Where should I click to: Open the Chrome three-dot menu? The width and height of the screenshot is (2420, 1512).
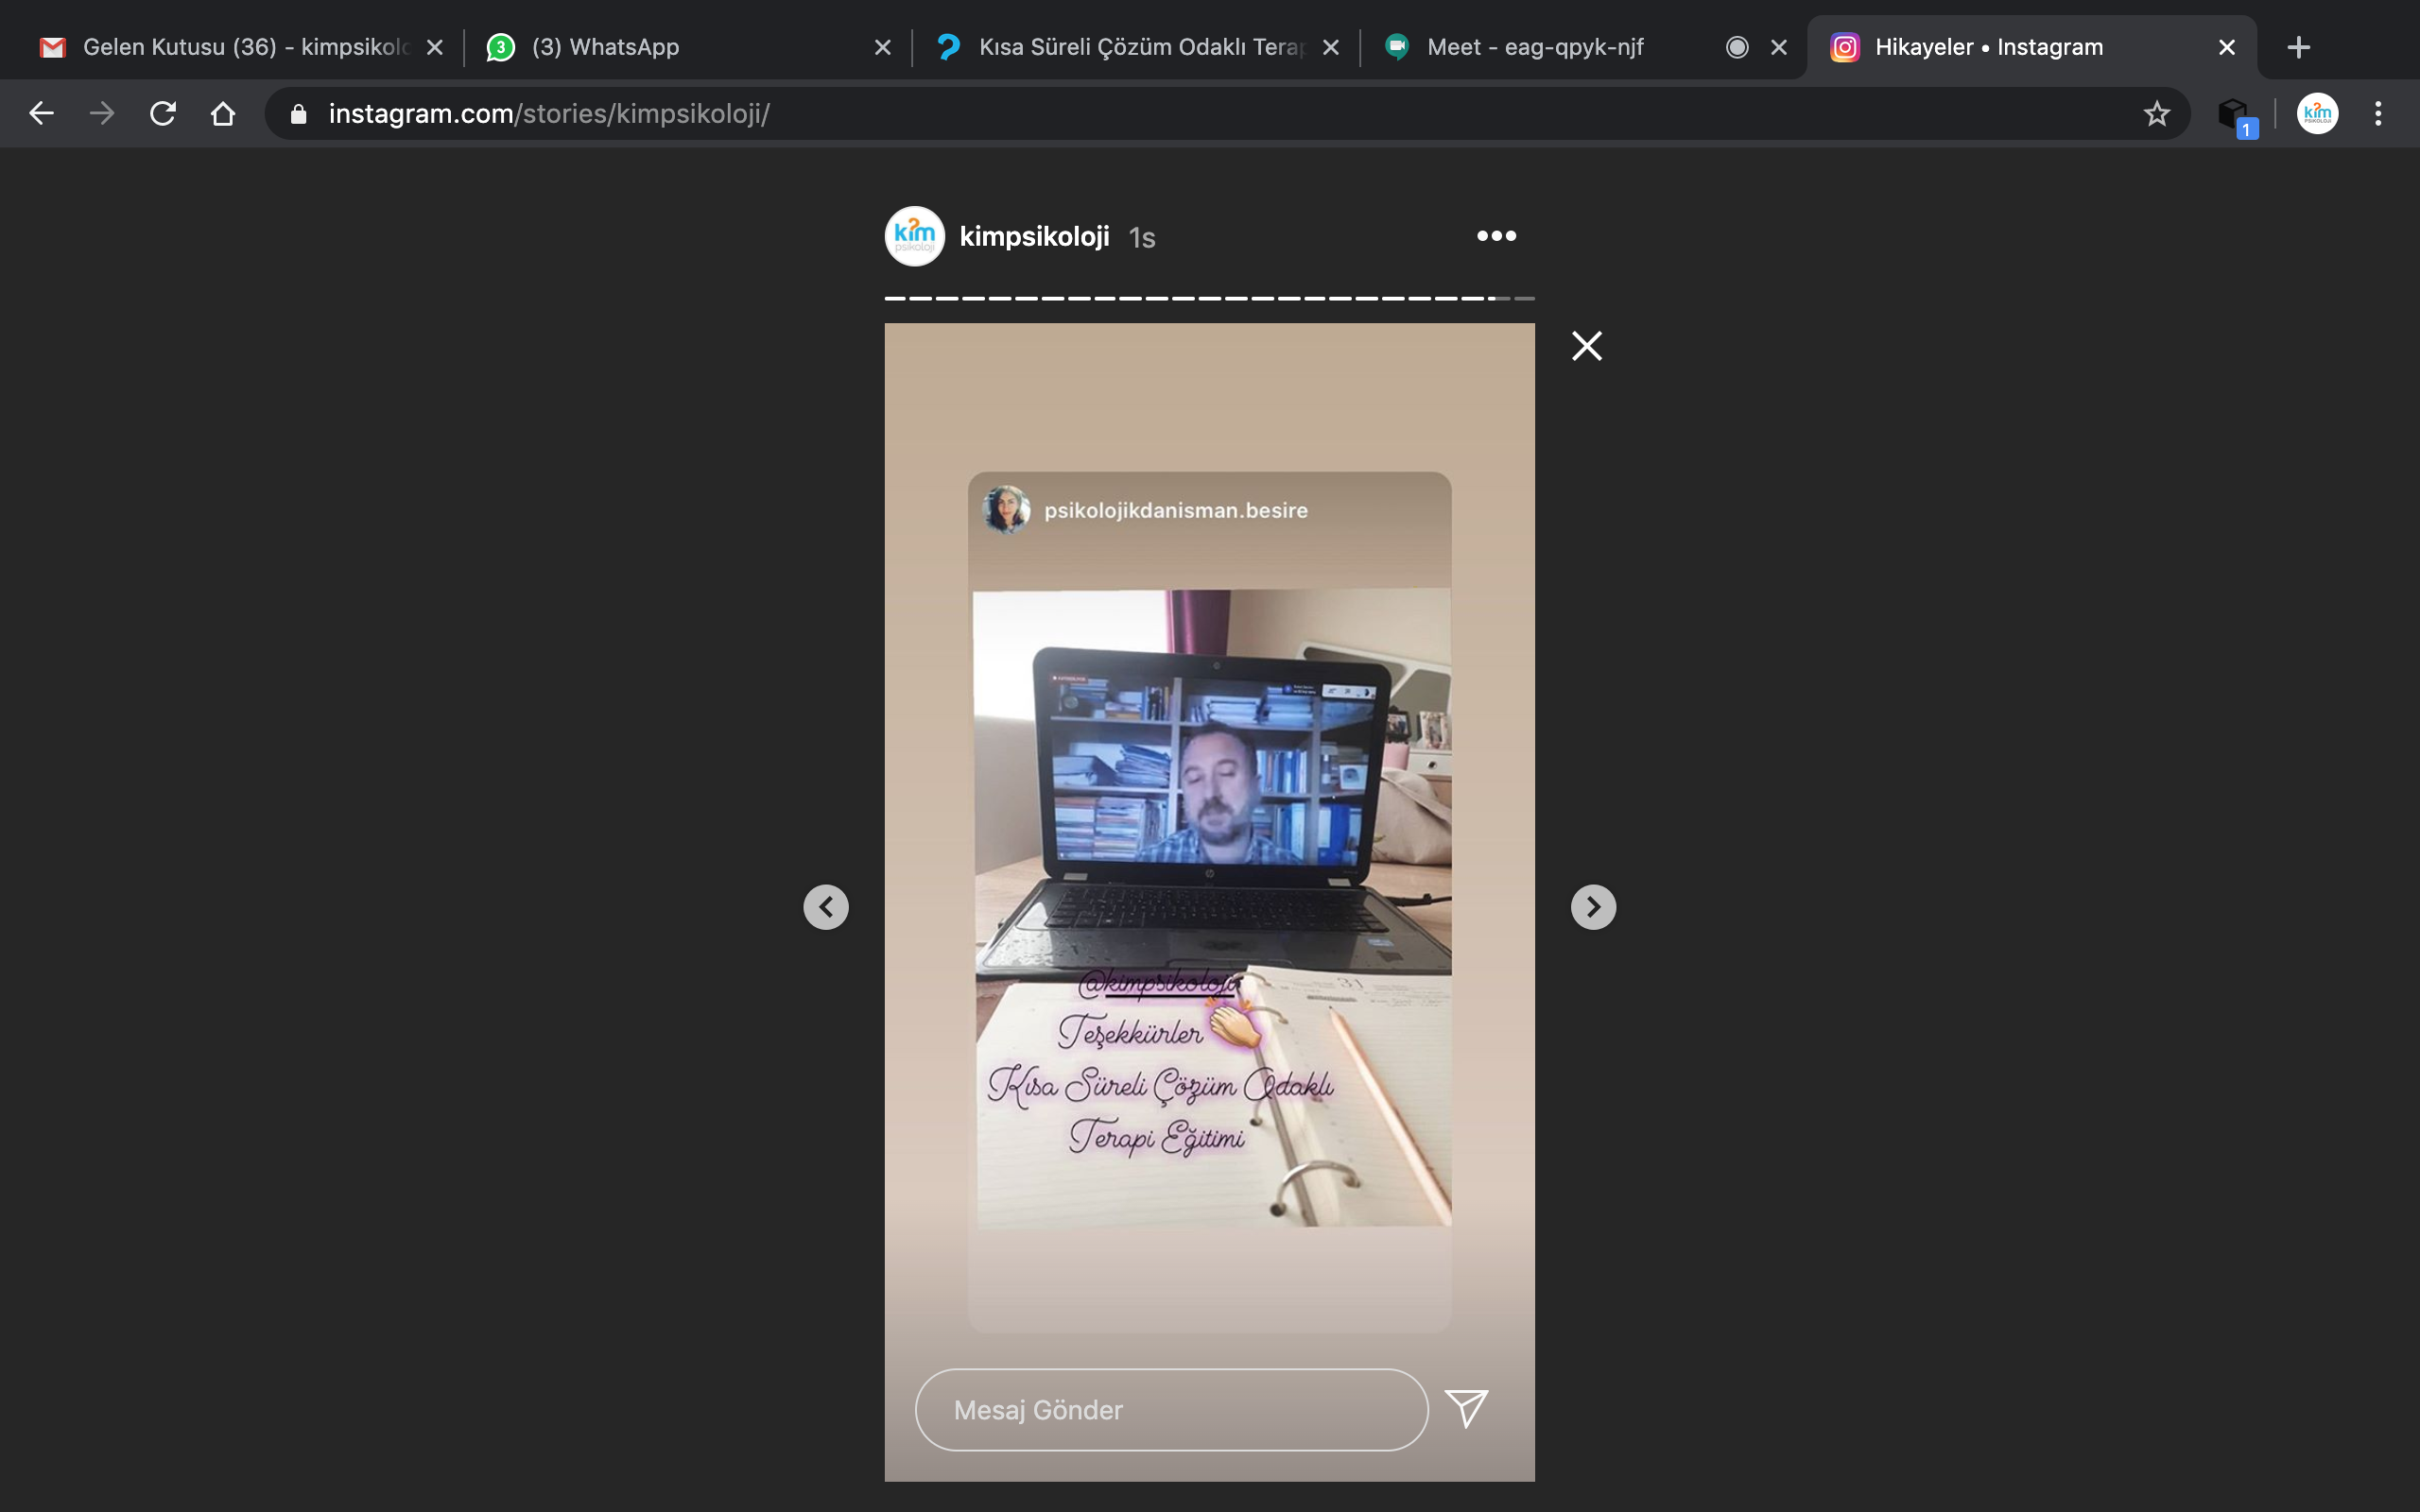tap(2378, 114)
